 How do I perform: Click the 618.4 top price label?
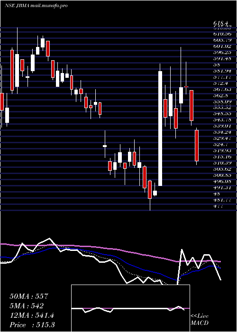(x=221, y=23)
